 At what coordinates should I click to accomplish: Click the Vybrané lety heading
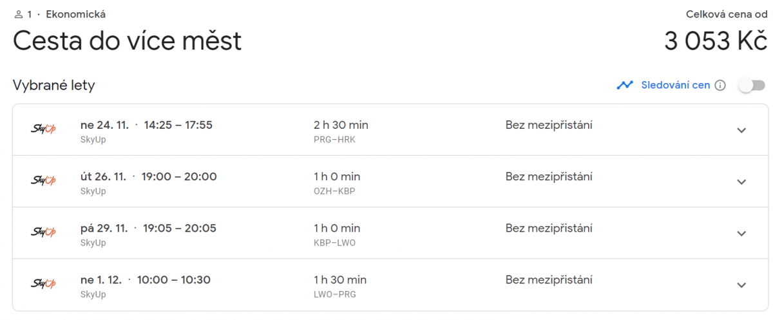pyautogui.click(x=54, y=85)
